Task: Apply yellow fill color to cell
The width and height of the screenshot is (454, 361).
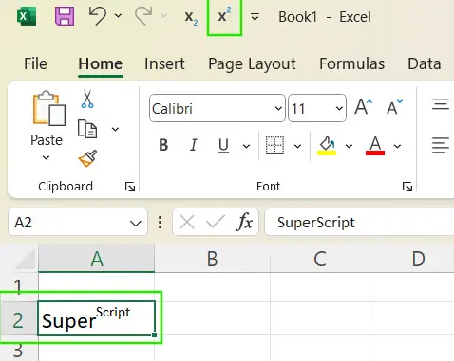Action: [327, 146]
